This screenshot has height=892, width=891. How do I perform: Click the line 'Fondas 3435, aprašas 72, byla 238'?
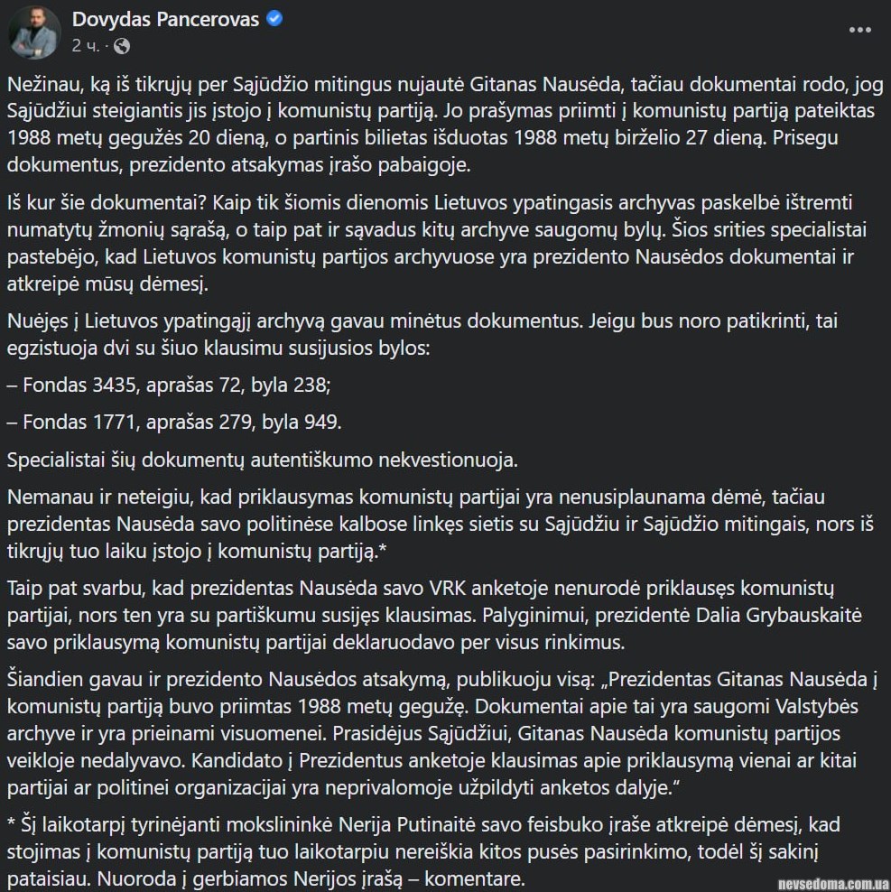click(x=169, y=384)
